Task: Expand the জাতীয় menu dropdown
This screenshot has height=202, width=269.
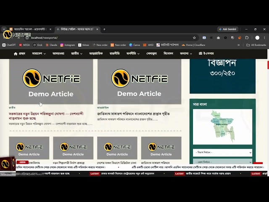Action: [x=76, y=53]
